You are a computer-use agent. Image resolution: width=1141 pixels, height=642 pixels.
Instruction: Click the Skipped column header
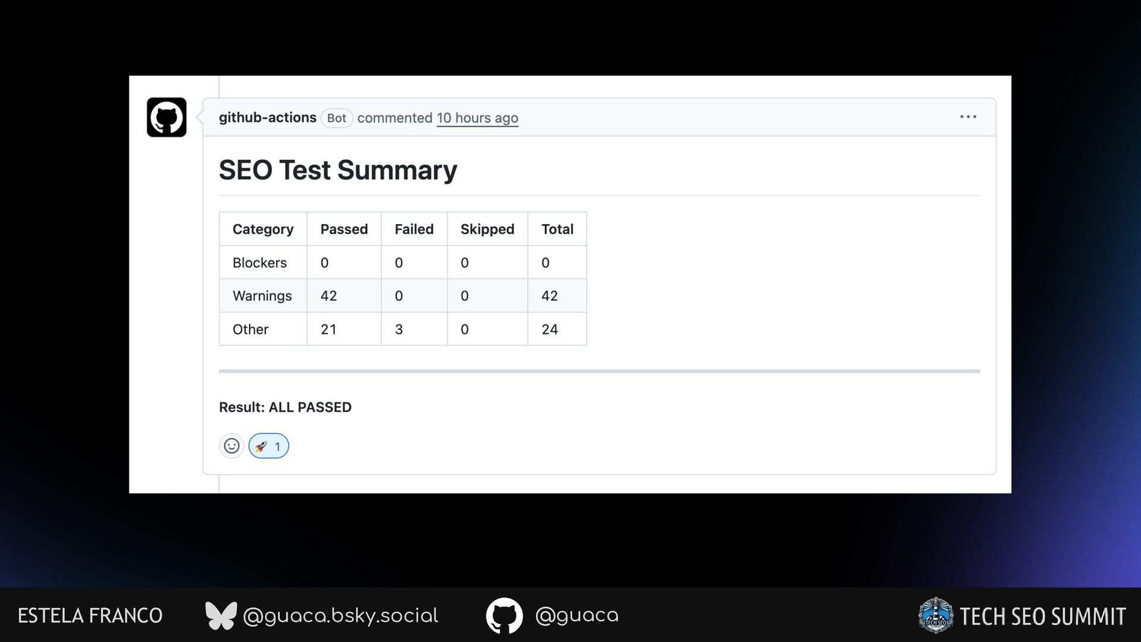pyautogui.click(x=487, y=229)
